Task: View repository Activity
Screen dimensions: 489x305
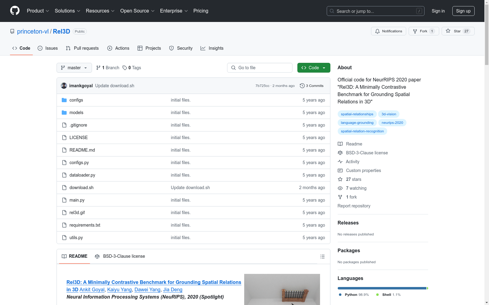Action: point(349,162)
